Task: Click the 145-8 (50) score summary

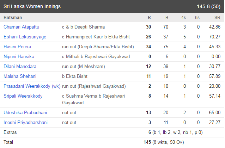Action: tap(209, 7)
